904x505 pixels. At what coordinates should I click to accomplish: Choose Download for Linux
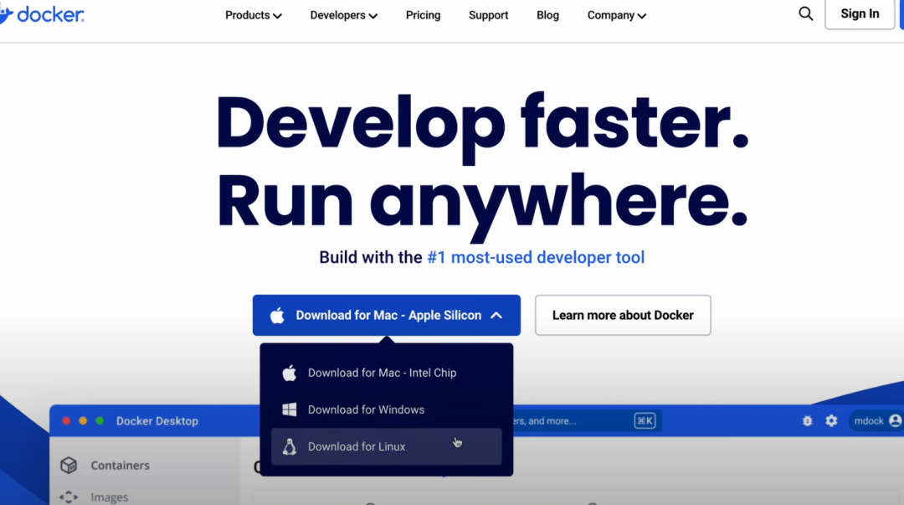click(386, 446)
